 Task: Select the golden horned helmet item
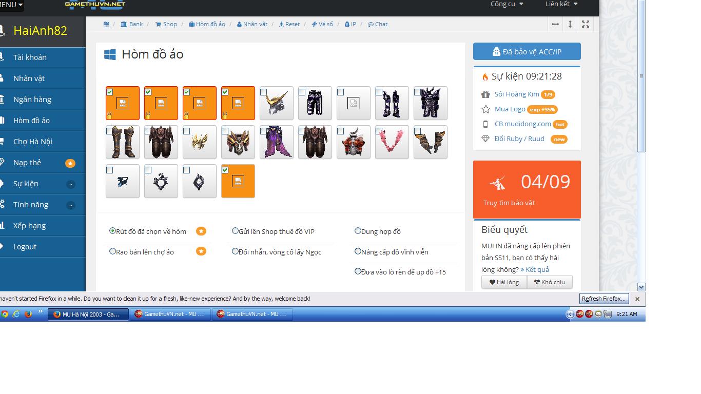click(277, 103)
